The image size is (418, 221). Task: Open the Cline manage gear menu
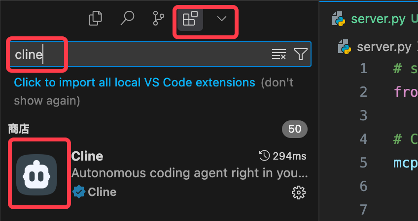click(299, 193)
